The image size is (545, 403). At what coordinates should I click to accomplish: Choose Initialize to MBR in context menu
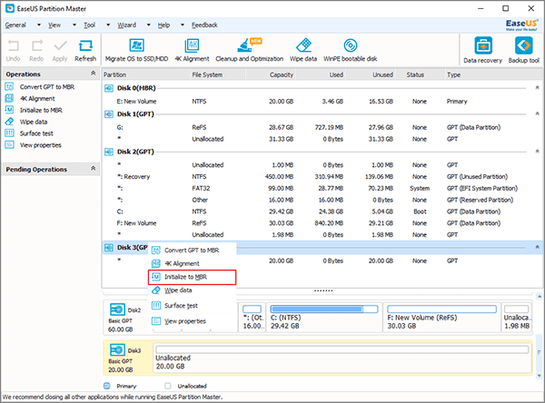click(x=193, y=277)
